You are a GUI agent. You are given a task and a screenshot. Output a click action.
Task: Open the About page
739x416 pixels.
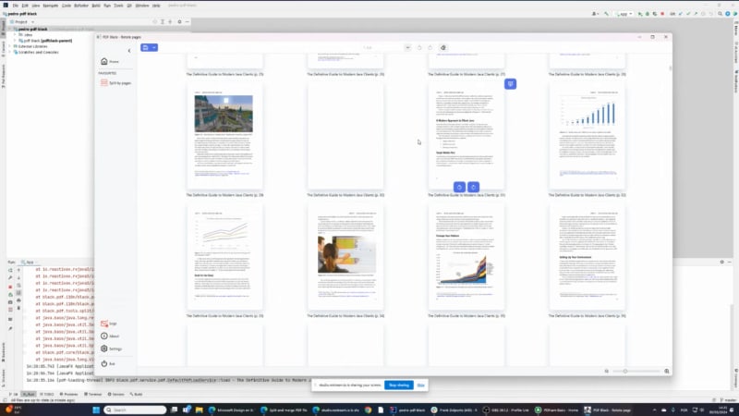[112, 336]
